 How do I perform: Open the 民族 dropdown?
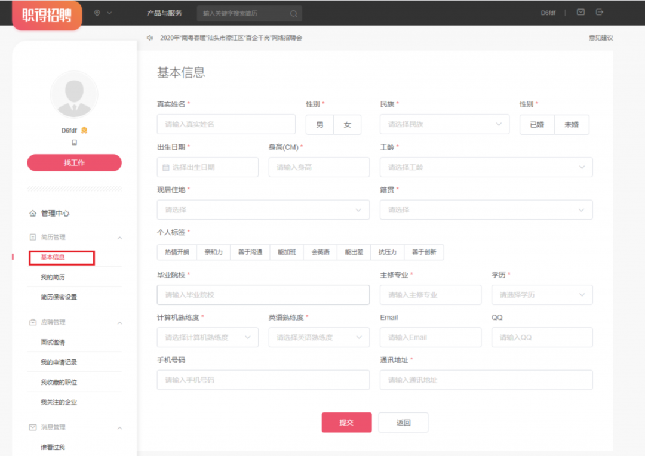coord(444,124)
